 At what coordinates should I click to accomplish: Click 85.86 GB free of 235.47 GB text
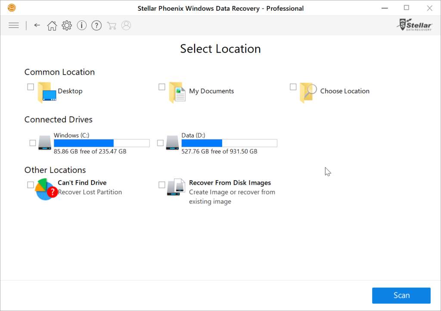(90, 151)
